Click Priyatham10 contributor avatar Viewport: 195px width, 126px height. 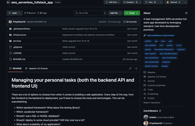pos(146,123)
